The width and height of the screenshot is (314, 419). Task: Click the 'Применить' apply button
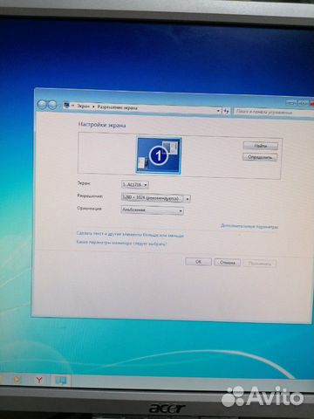point(260,264)
